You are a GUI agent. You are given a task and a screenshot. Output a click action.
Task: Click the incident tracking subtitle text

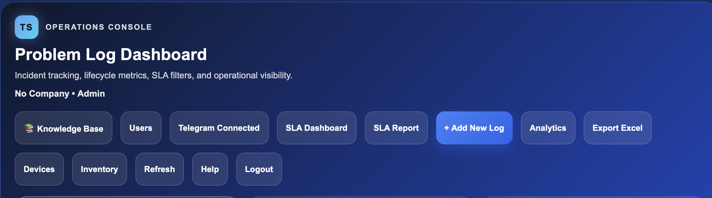pyautogui.click(x=154, y=75)
